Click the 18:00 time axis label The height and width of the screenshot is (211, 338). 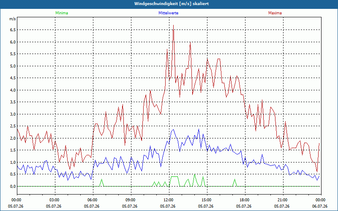point(245,200)
